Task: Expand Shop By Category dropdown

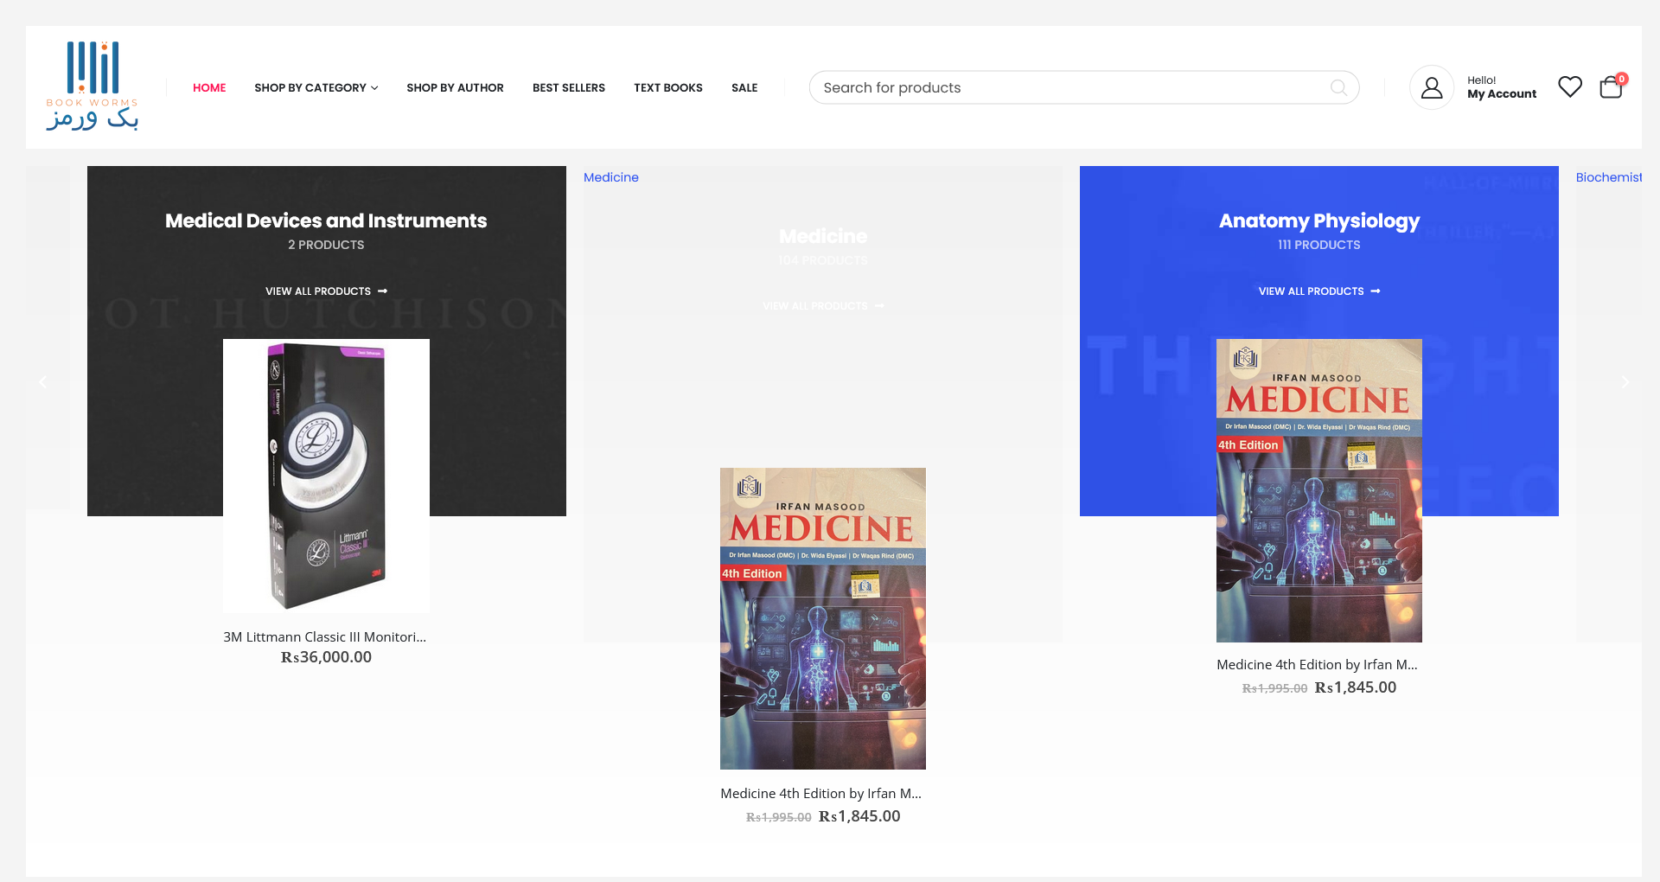Action: 316,87
